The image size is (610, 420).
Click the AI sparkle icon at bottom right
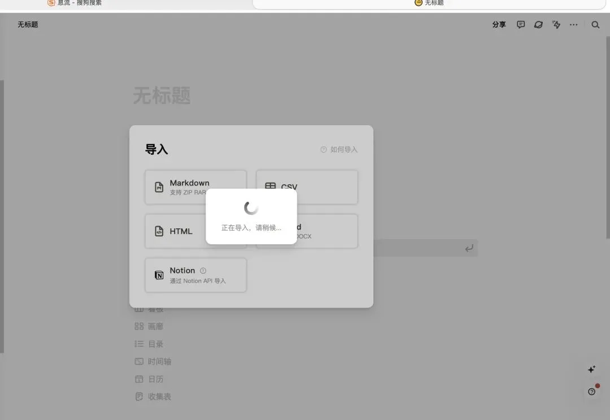(591, 369)
